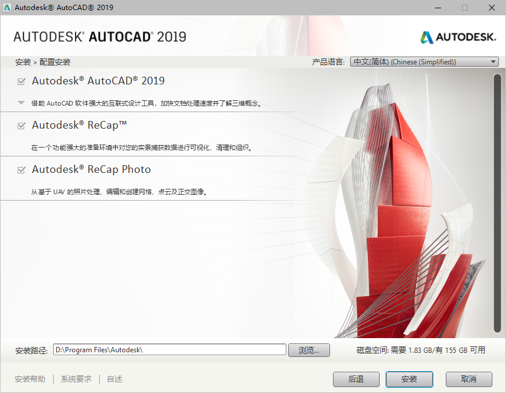Open the 产品语言 language dropdown
The image size is (506, 393).
tap(424, 61)
